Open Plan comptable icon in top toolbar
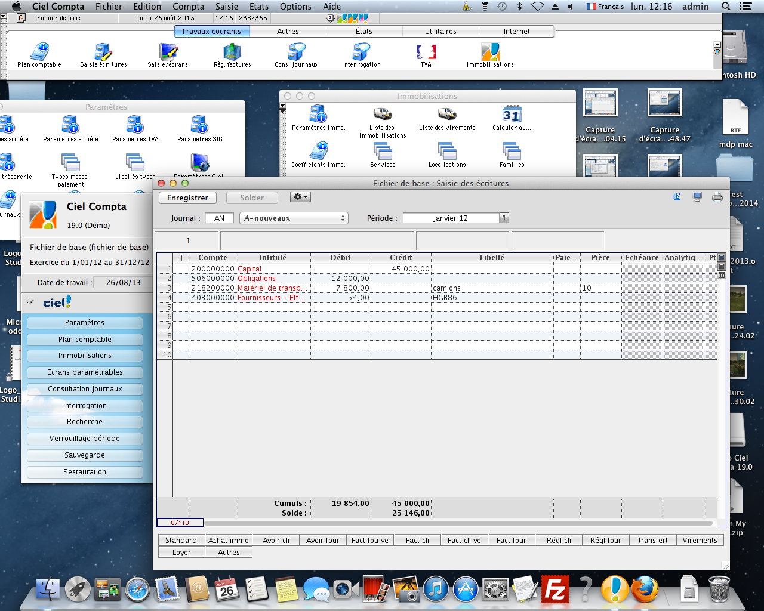Image resolution: width=764 pixels, height=611 pixels. pyautogui.click(x=39, y=52)
